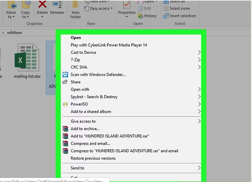Click the History icon in ribbon
The width and height of the screenshot is (252, 182).
(x=140, y=16)
